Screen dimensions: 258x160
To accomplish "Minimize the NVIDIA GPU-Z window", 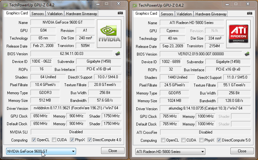I will click(x=98, y=4).
